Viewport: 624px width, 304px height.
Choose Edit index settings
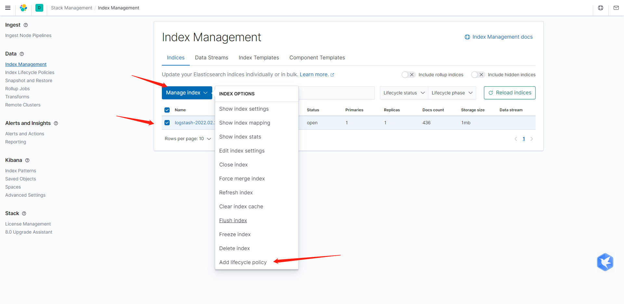257,151
